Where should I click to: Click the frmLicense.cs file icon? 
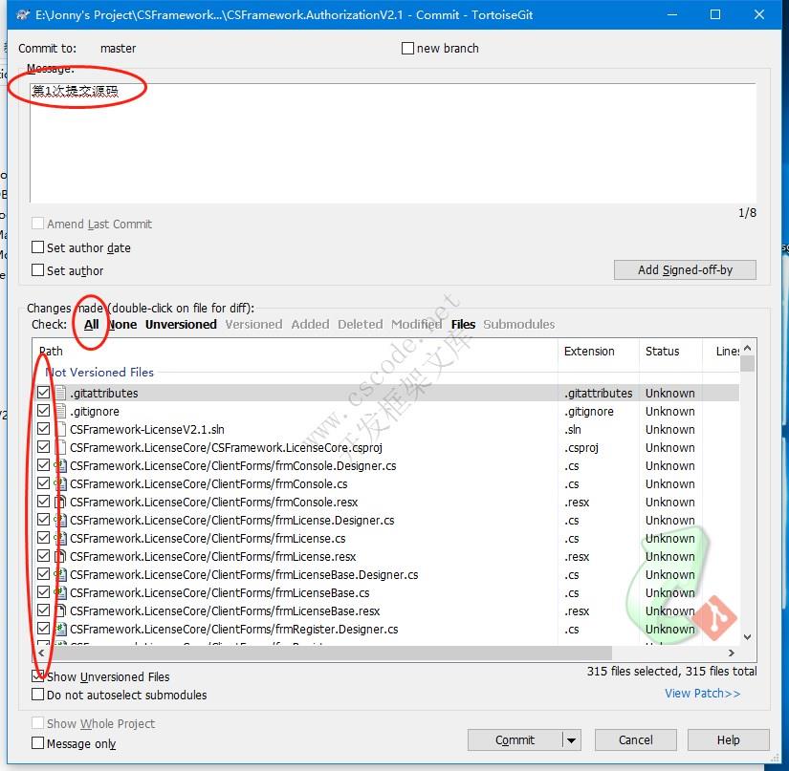[x=60, y=538]
